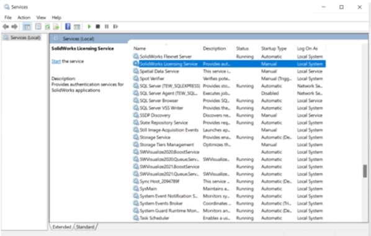This screenshot has width=371, height=236.
Task: Select Storage Tiers Management row
Action: (x=229, y=145)
